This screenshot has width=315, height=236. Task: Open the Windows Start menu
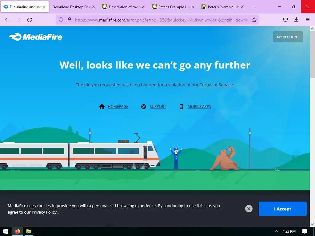click(6, 231)
